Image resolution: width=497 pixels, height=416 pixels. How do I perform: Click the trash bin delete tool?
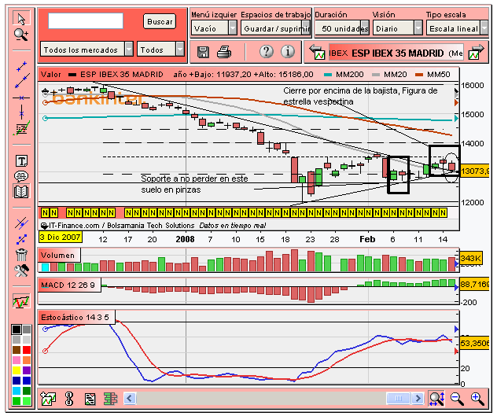click(21, 255)
